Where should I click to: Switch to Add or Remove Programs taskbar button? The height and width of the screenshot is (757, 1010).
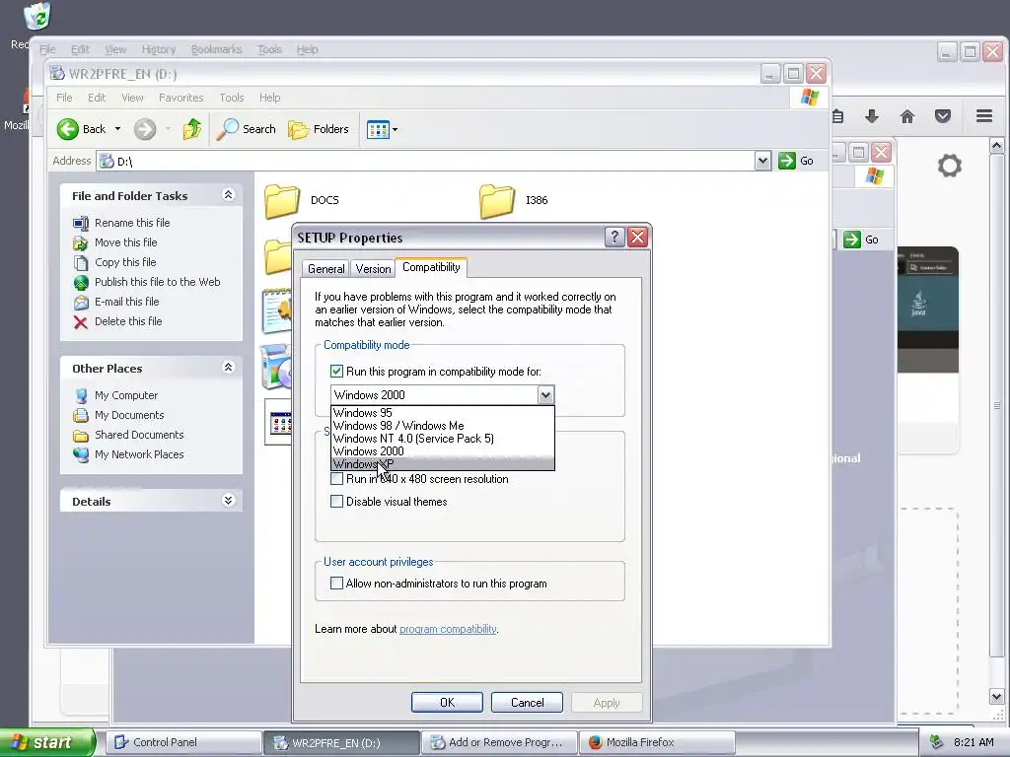point(500,742)
